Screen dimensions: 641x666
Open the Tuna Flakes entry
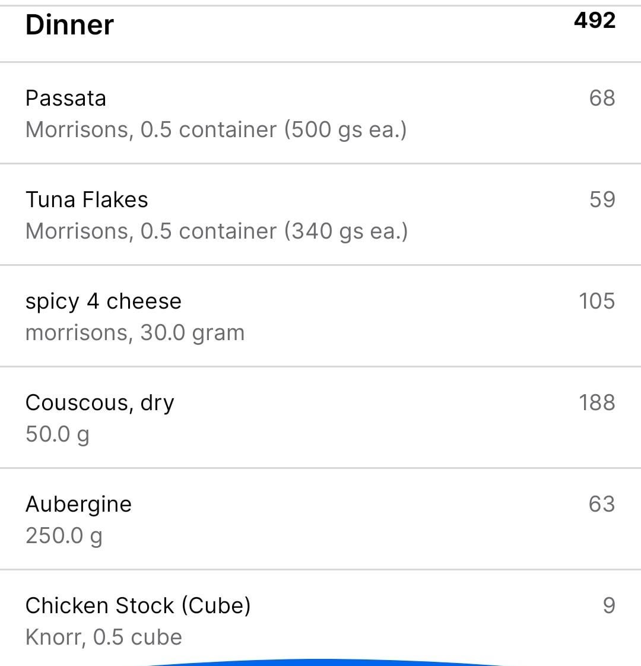pos(320,214)
